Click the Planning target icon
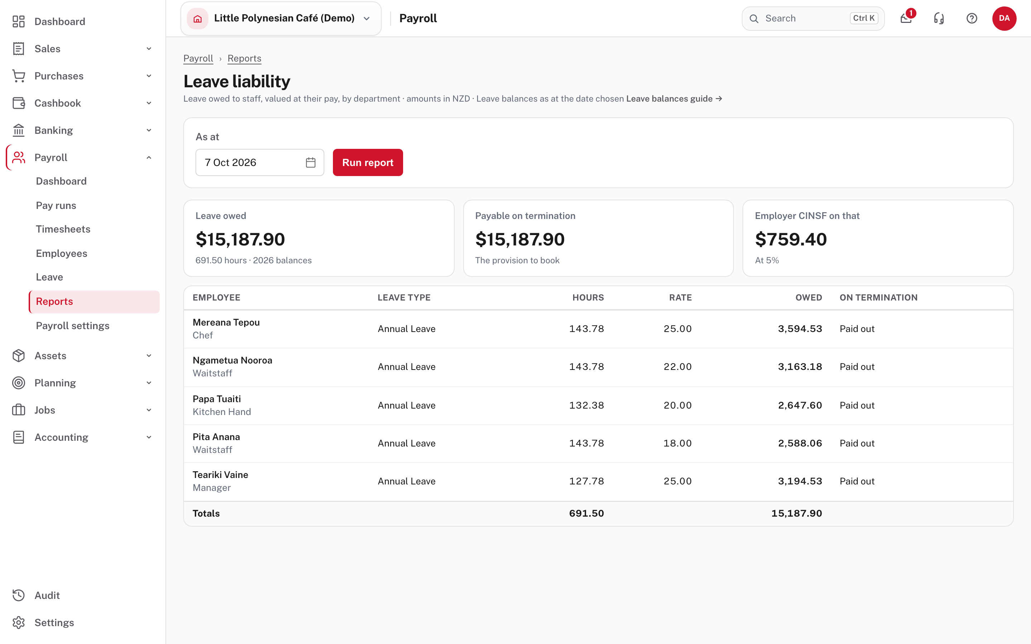1031x644 pixels. (18, 383)
